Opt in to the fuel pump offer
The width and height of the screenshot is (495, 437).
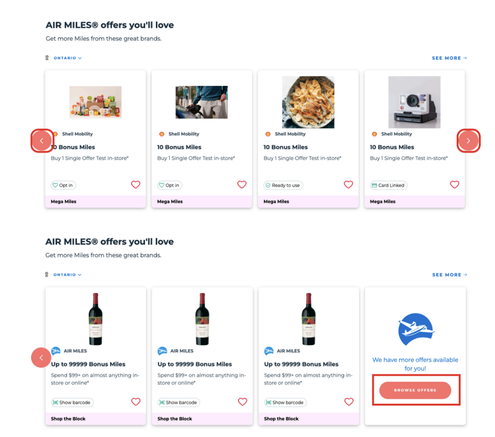coord(169,185)
